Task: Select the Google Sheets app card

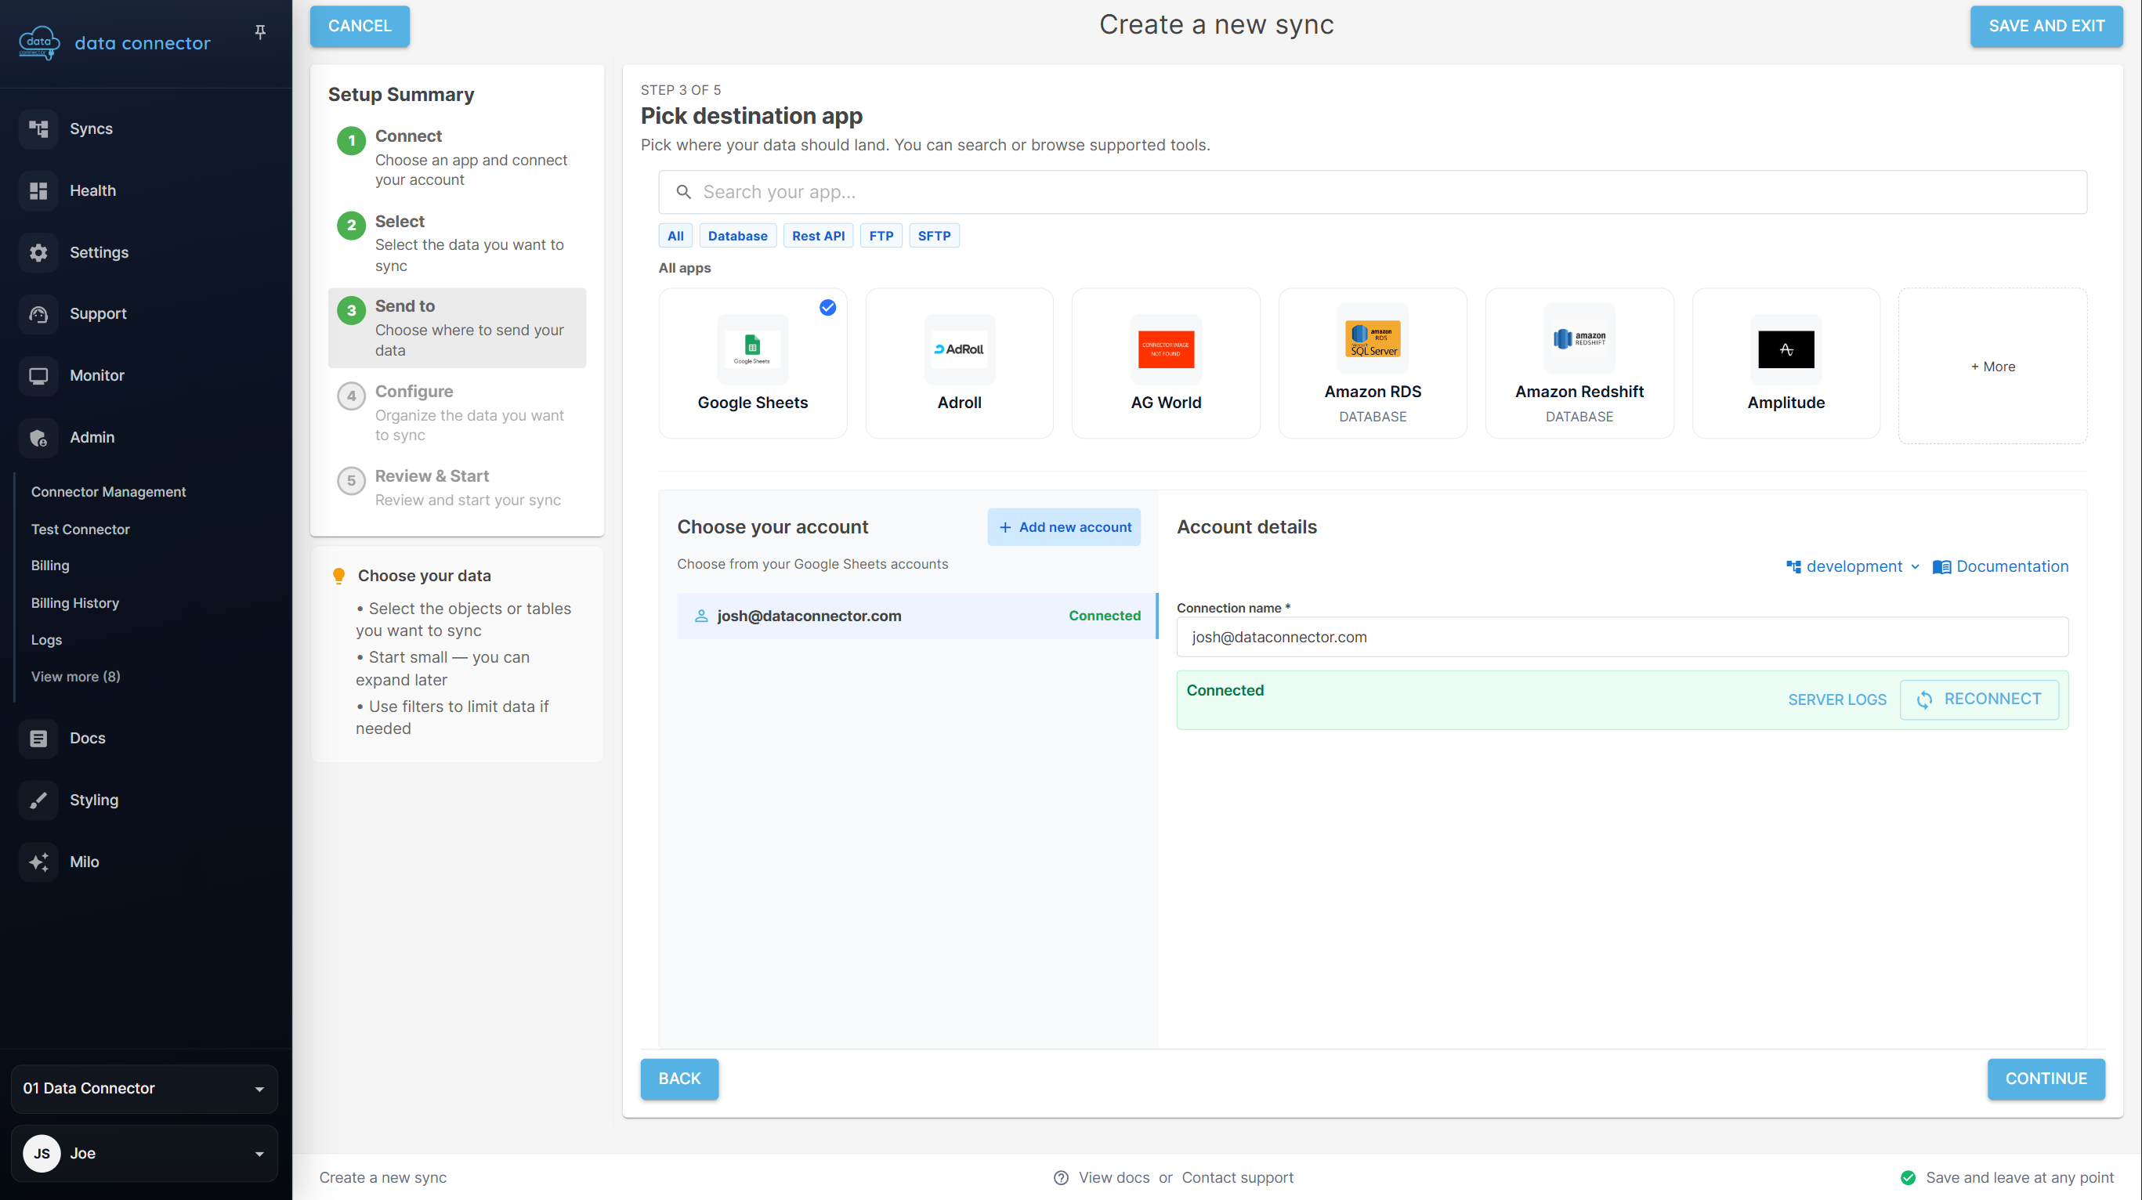Action: [753, 363]
